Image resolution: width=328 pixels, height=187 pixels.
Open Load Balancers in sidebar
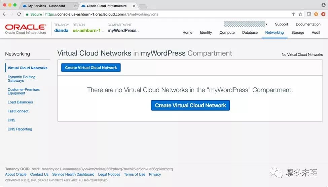click(20, 102)
